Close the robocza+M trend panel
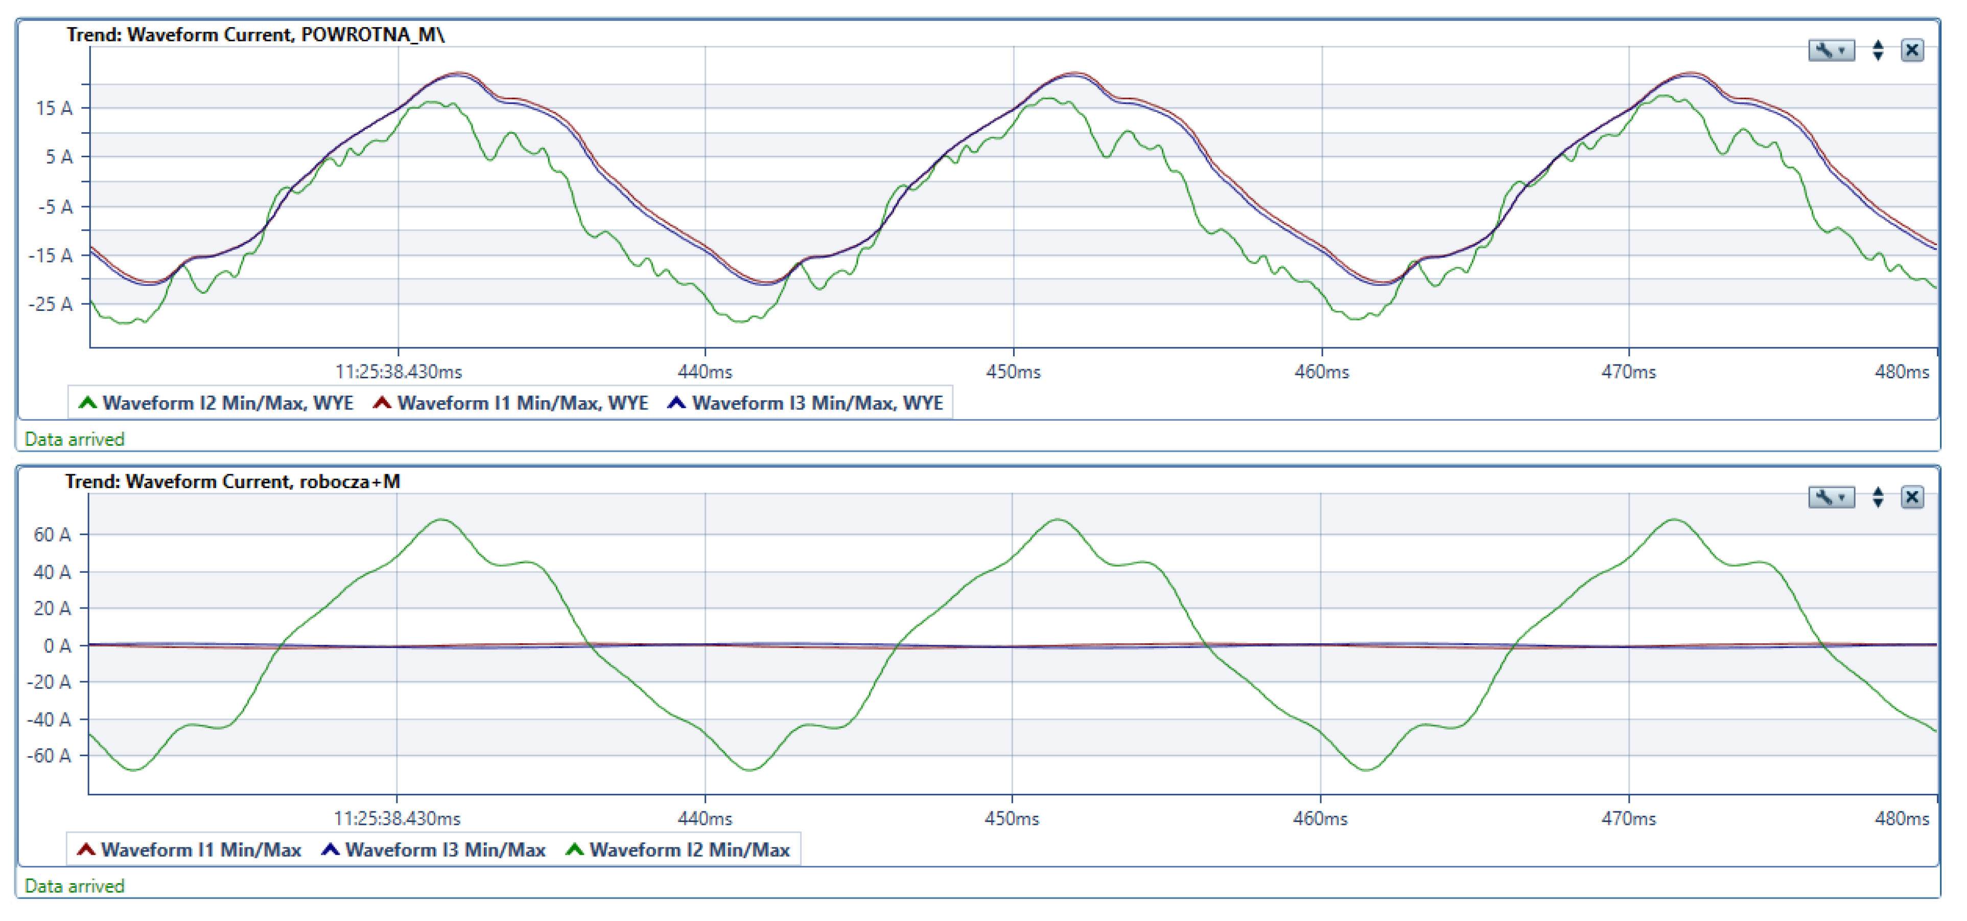Image resolution: width=1967 pixels, height=921 pixels. [1912, 498]
